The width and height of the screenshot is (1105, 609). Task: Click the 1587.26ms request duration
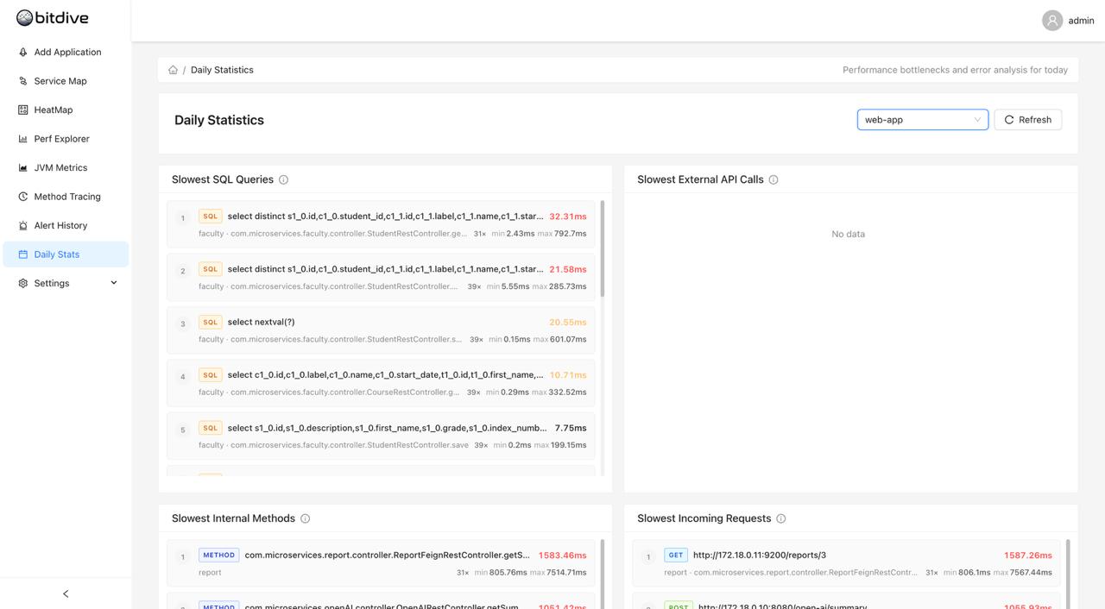pyautogui.click(x=1028, y=556)
